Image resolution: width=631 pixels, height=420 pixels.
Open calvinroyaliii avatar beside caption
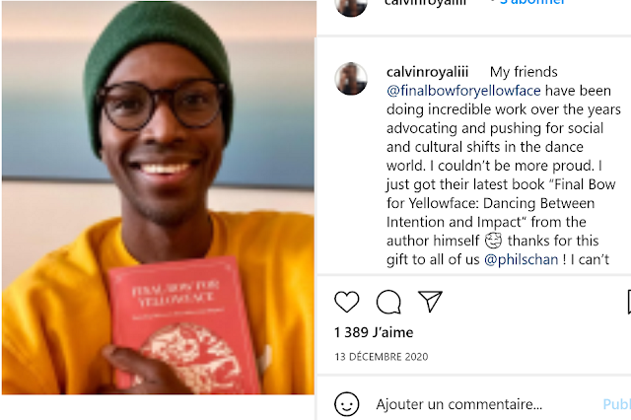pyautogui.click(x=351, y=79)
